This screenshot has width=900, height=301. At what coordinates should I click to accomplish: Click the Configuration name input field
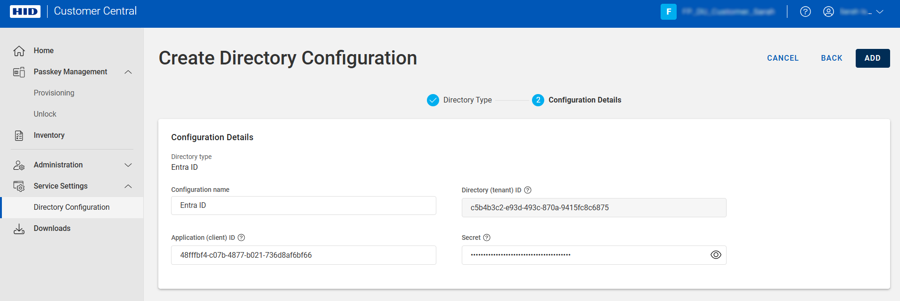point(303,206)
